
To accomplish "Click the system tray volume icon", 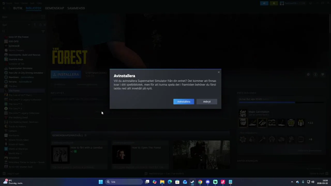I will [x=313, y=182].
